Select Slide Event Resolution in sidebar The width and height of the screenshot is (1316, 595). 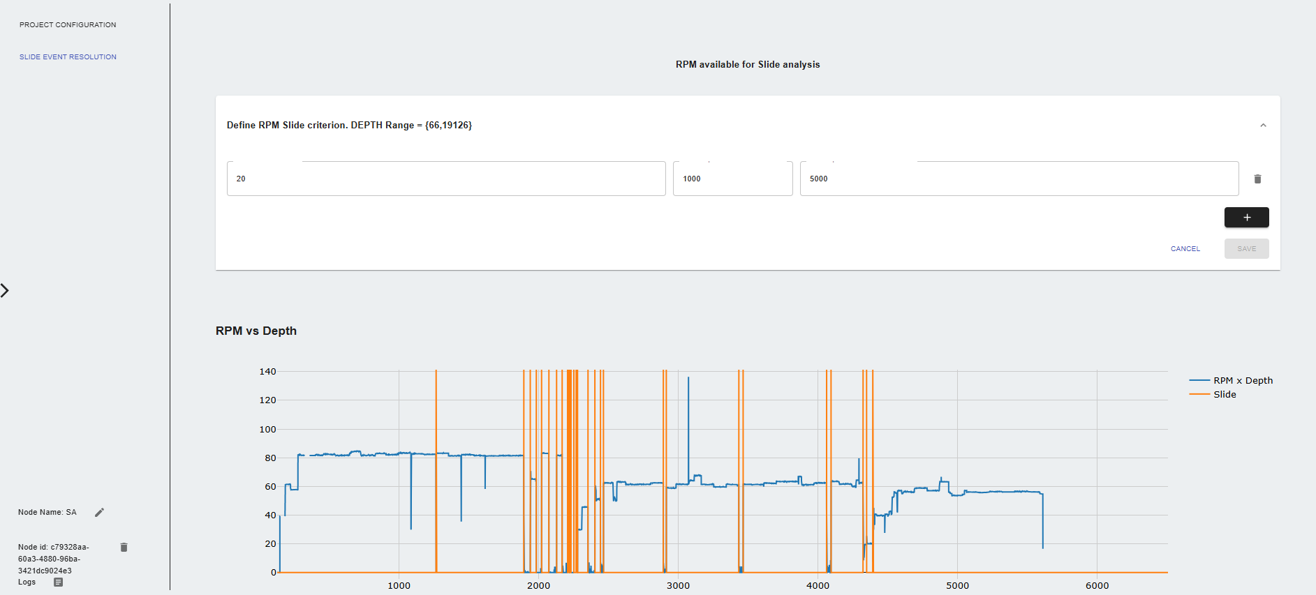68,57
